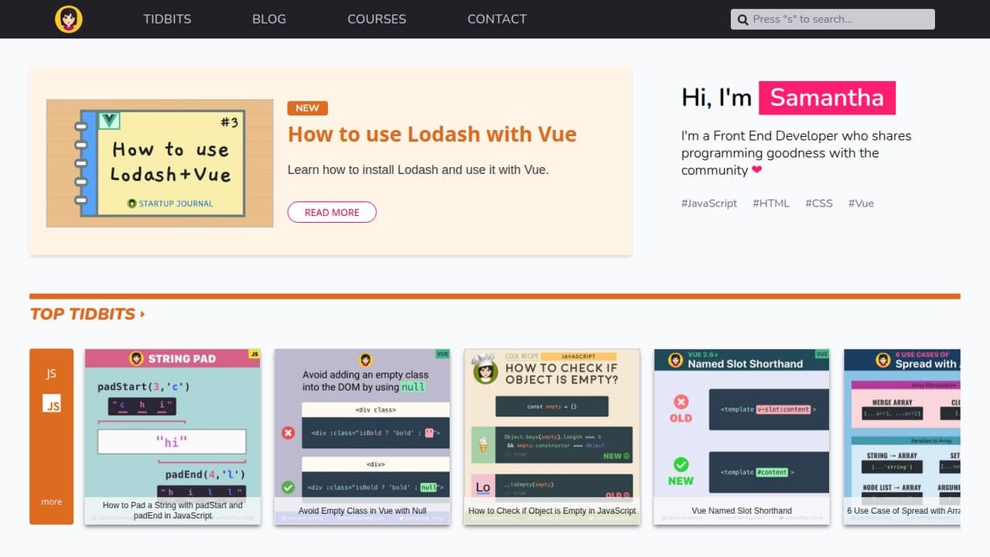Open the Courses navigation link
This screenshot has width=990, height=557.
tap(377, 19)
